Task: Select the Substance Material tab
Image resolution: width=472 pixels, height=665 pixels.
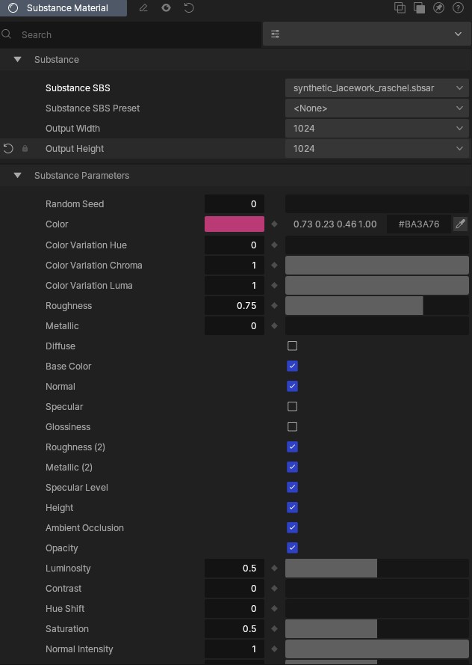Action: [63, 8]
